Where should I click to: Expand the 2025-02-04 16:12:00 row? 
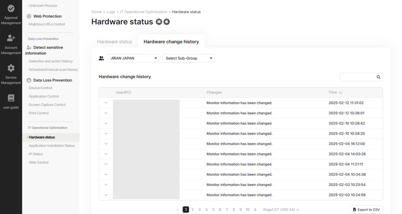(x=106, y=144)
